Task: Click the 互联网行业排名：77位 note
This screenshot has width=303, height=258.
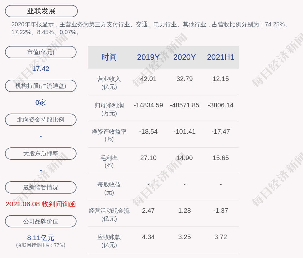Action: click(x=41, y=245)
